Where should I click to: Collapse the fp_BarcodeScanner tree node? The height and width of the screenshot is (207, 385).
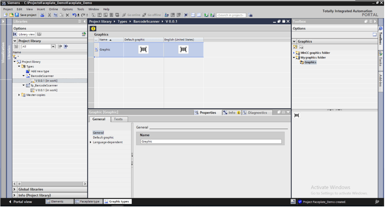(x=24, y=85)
